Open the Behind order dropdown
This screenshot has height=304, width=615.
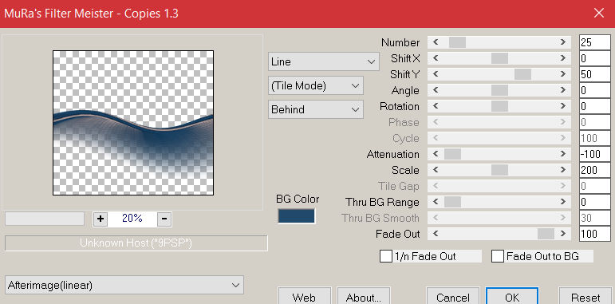click(316, 109)
